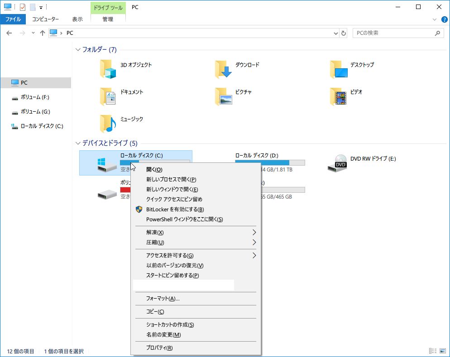Open the ピクチャ folder icon
Screen dimensions: 450x357
click(223, 96)
